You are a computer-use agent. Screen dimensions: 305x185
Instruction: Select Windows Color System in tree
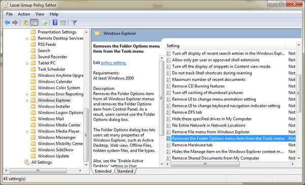pyautogui.click(x=59, y=88)
